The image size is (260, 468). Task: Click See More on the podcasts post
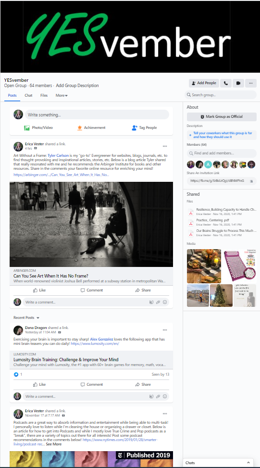coord(54,444)
